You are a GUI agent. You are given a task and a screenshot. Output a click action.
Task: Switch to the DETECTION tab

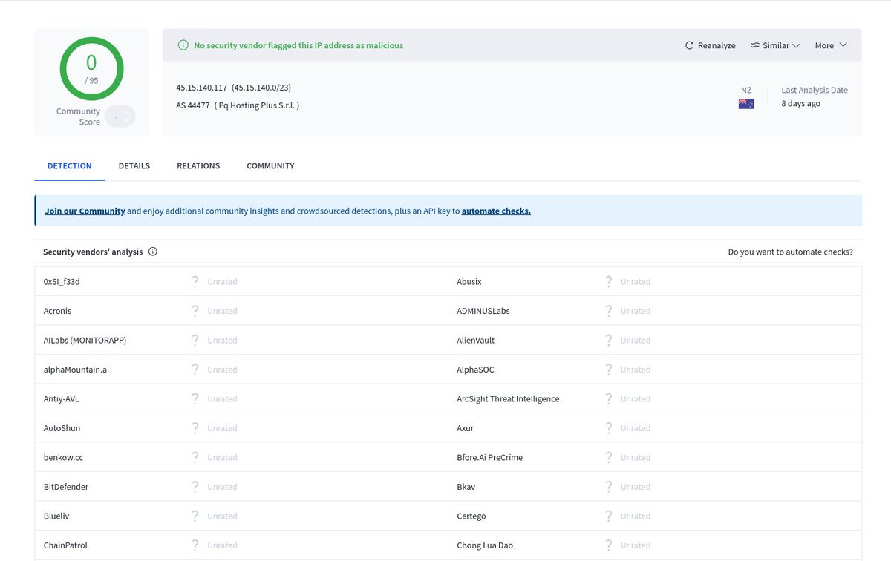pos(70,165)
